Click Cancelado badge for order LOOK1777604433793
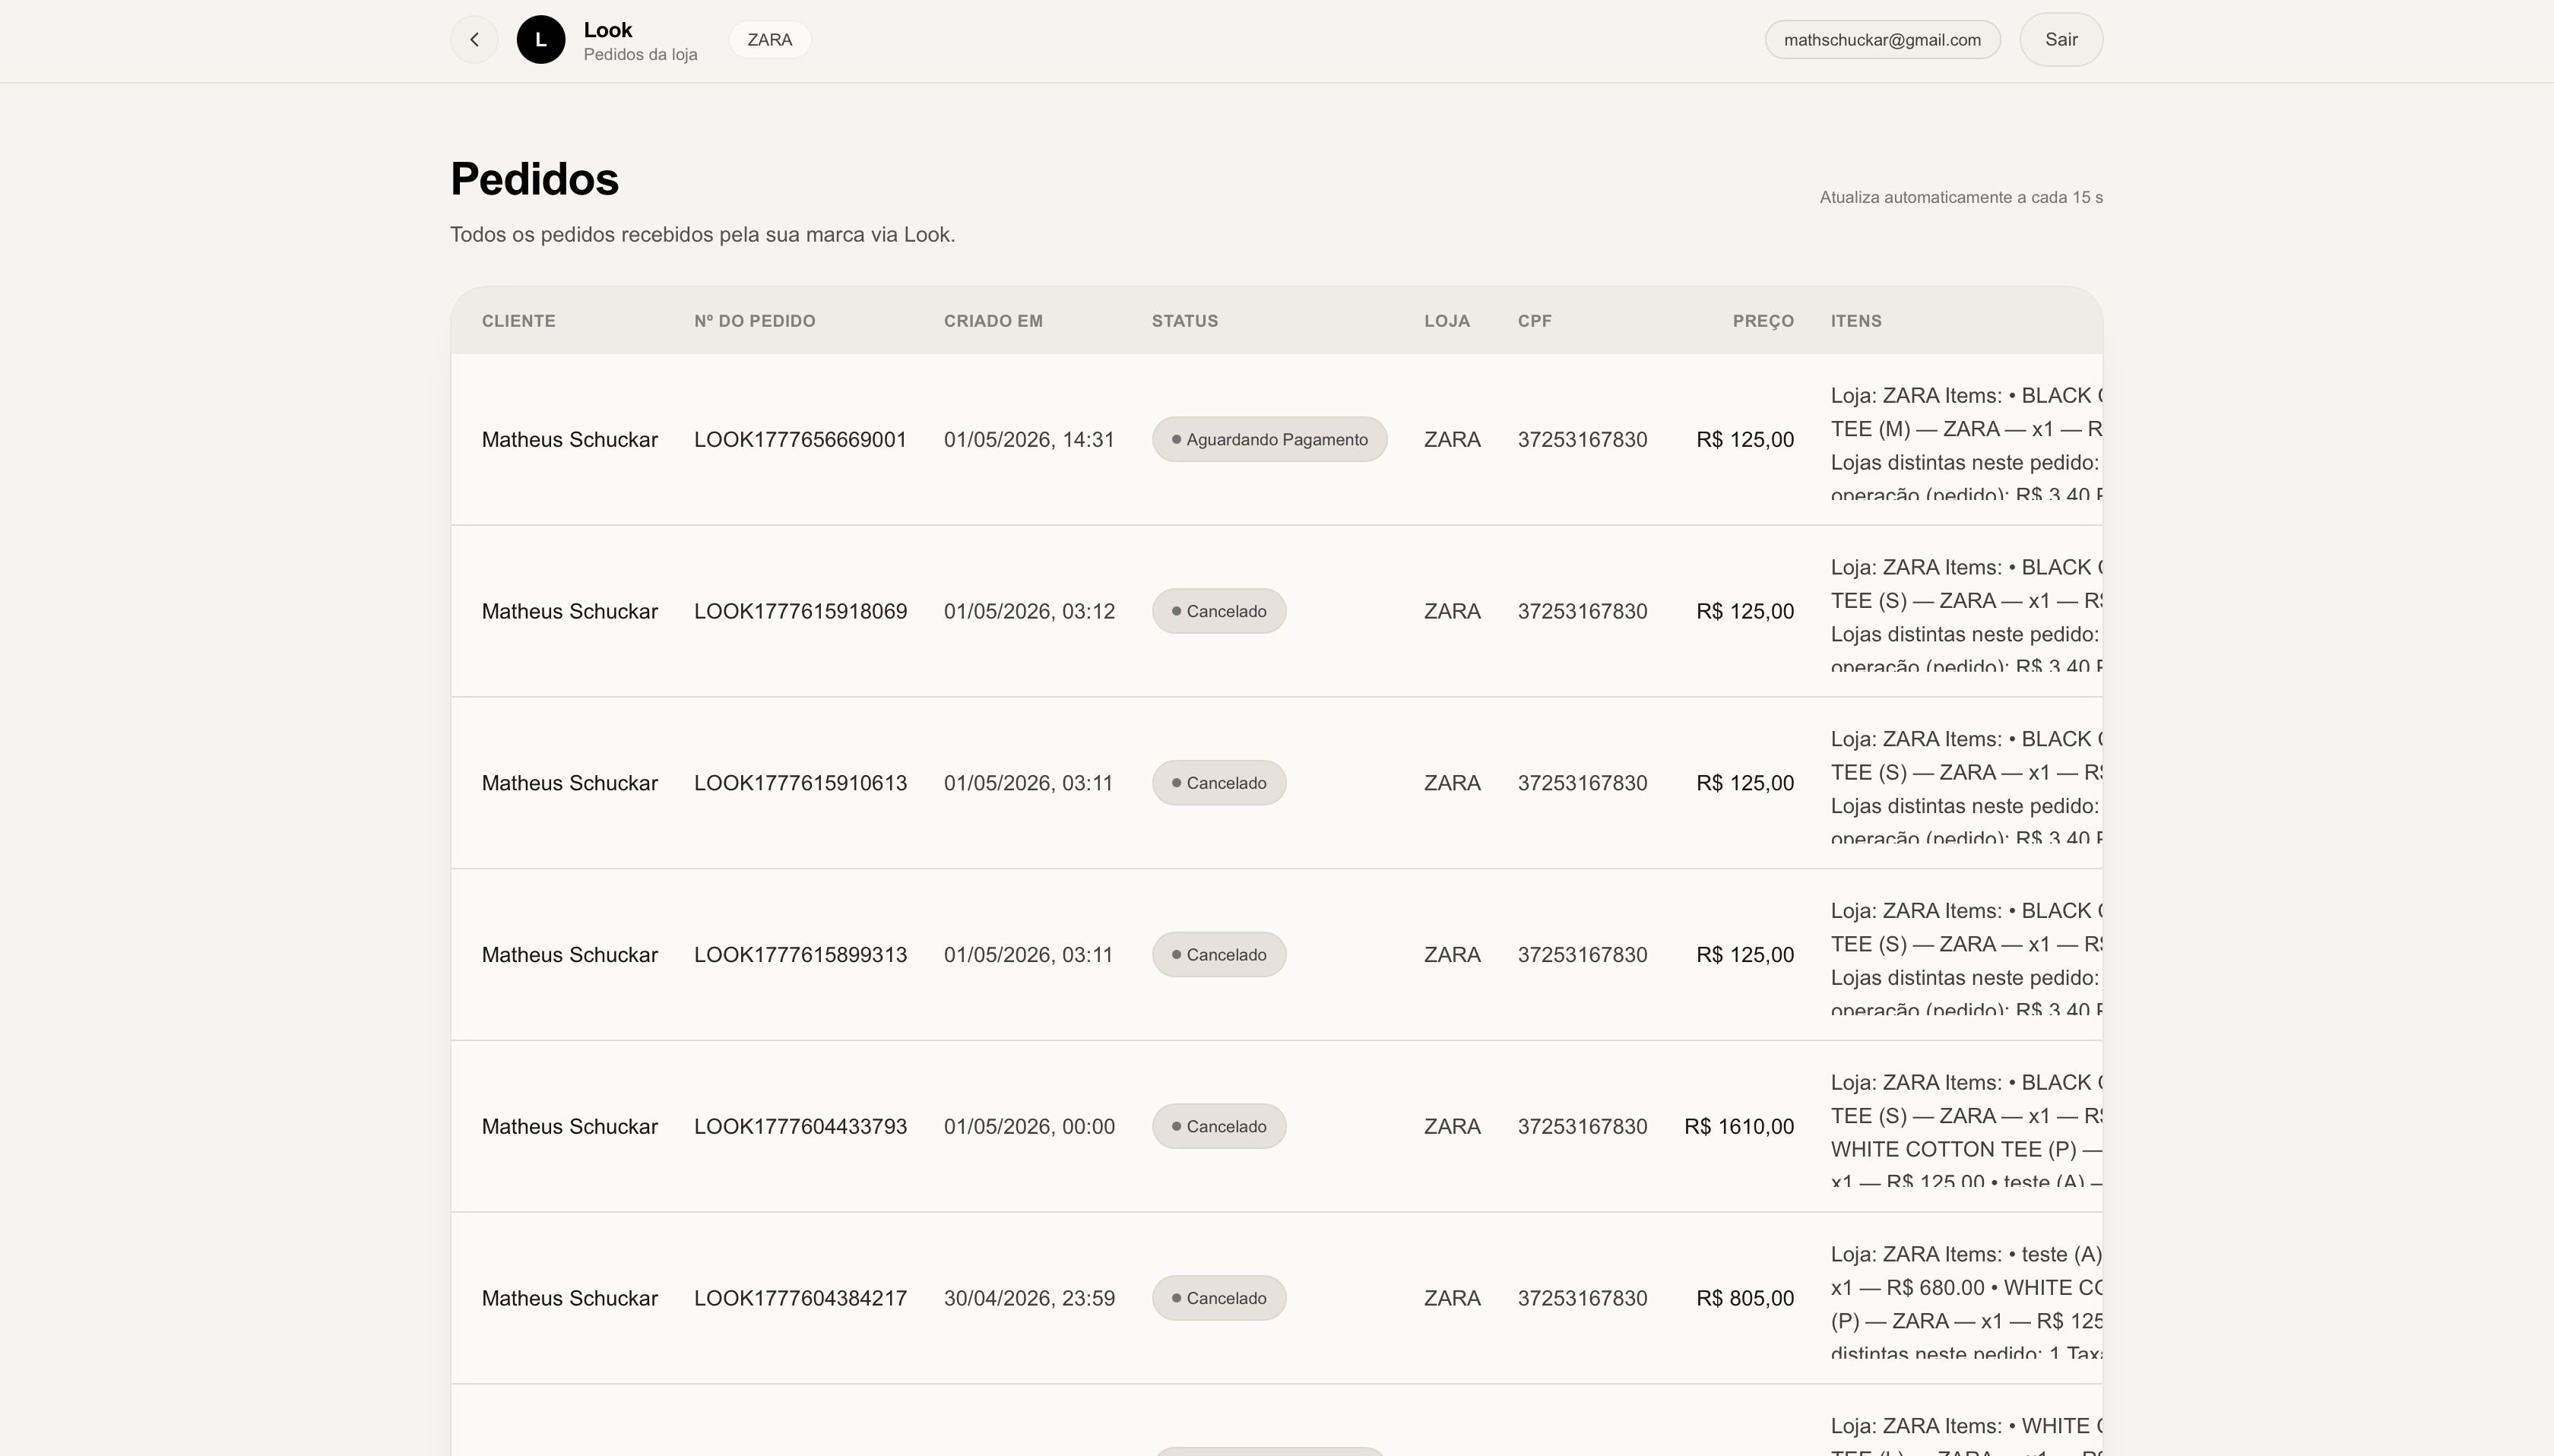 pyautogui.click(x=1219, y=1126)
